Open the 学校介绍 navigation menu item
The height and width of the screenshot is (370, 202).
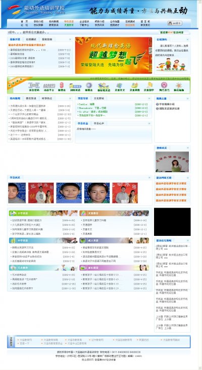(38, 21)
